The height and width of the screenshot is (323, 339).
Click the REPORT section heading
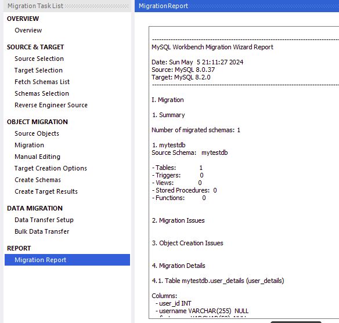pyautogui.click(x=19, y=248)
